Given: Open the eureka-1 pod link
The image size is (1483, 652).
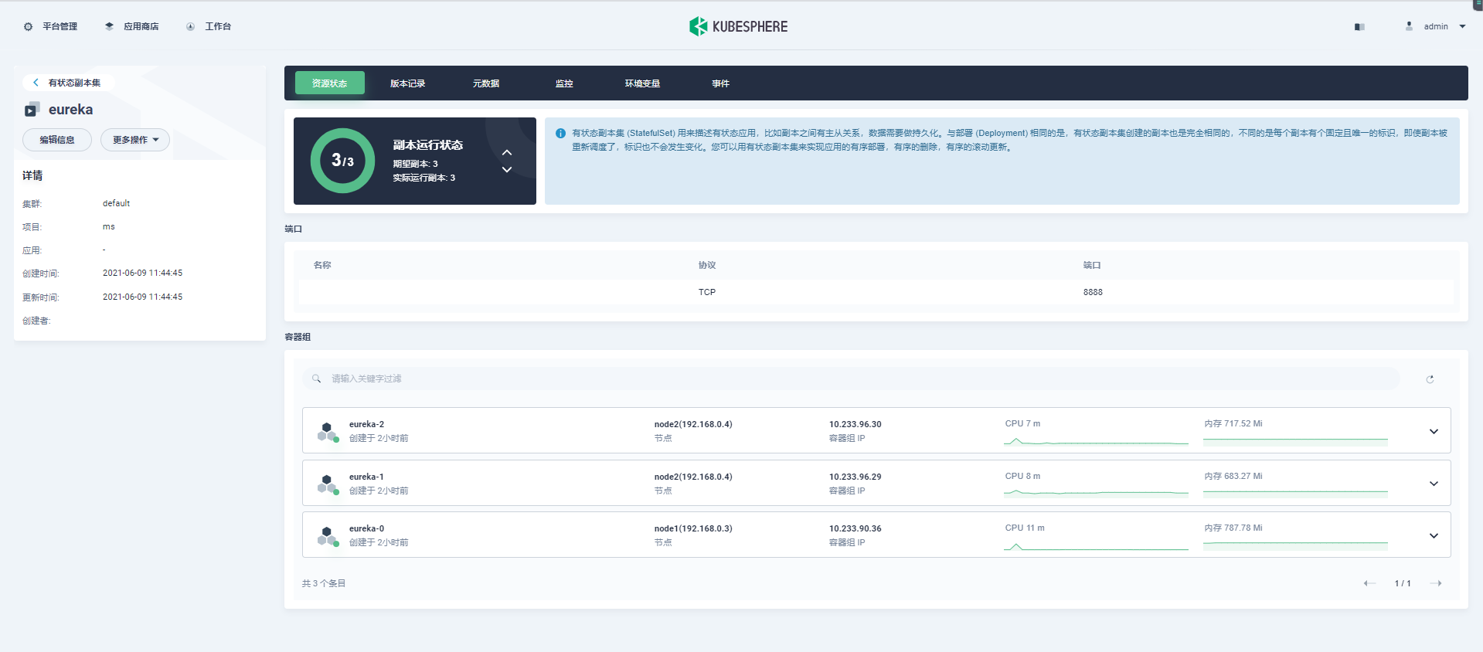Looking at the screenshot, I should click(x=366, y=477).
